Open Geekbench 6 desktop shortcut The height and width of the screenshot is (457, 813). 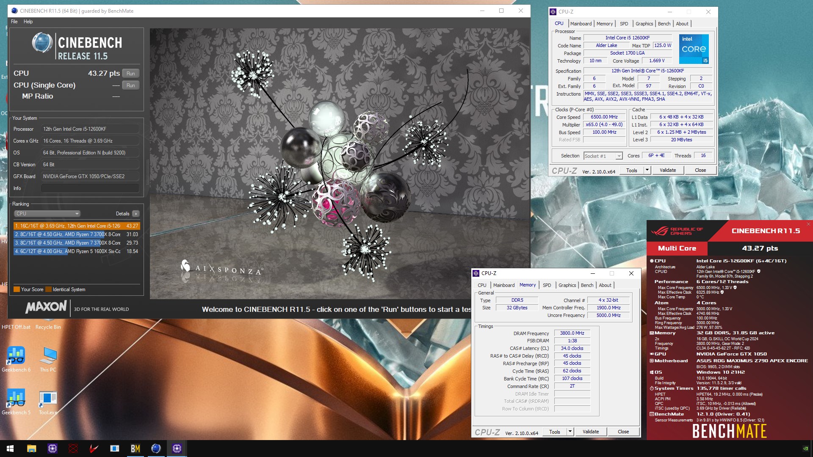(16, 359)
